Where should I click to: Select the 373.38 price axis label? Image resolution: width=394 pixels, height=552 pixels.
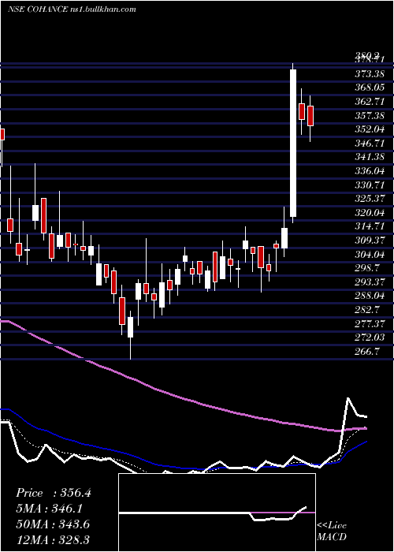370,74
